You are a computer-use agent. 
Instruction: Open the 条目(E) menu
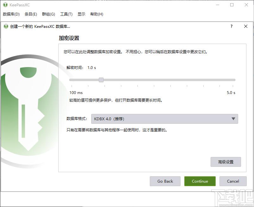pos(31,14)
